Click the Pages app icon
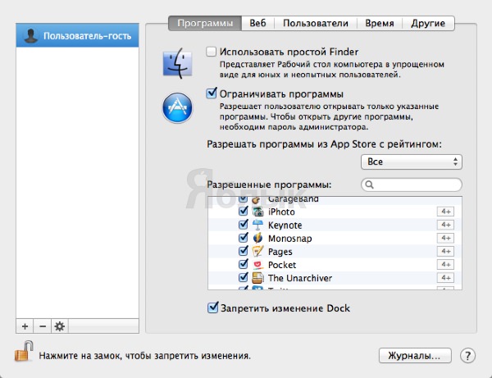The width and height of the screenshot is (492, 378). (x=258, y=251)
